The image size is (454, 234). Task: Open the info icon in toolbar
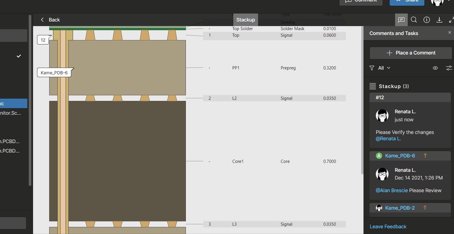[427, 20]
